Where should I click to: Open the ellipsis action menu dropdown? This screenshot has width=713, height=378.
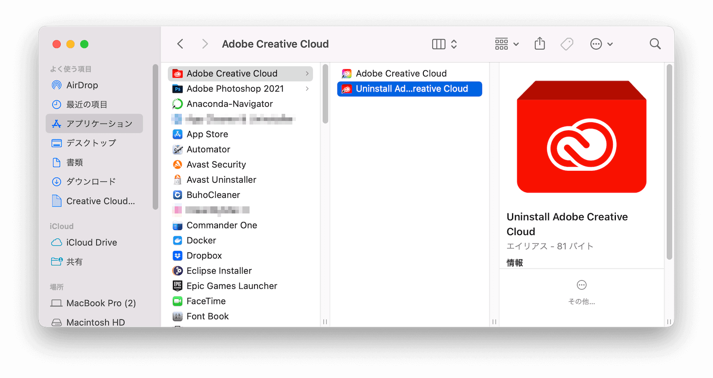pos(601,44)
